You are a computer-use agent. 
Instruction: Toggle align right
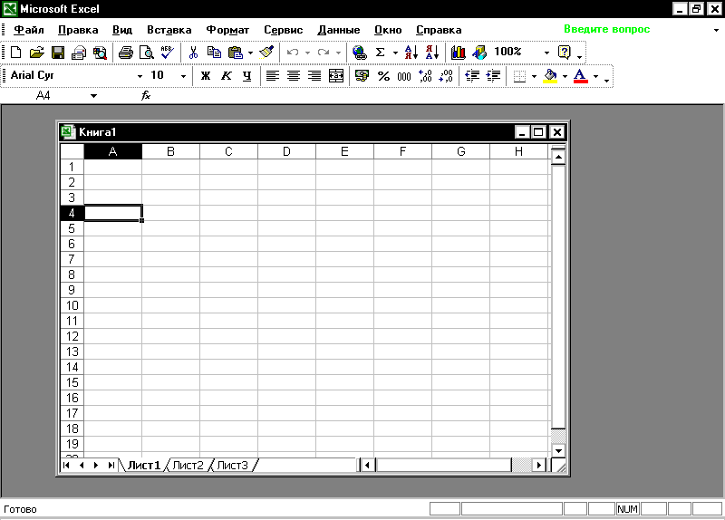coord(314,76)
